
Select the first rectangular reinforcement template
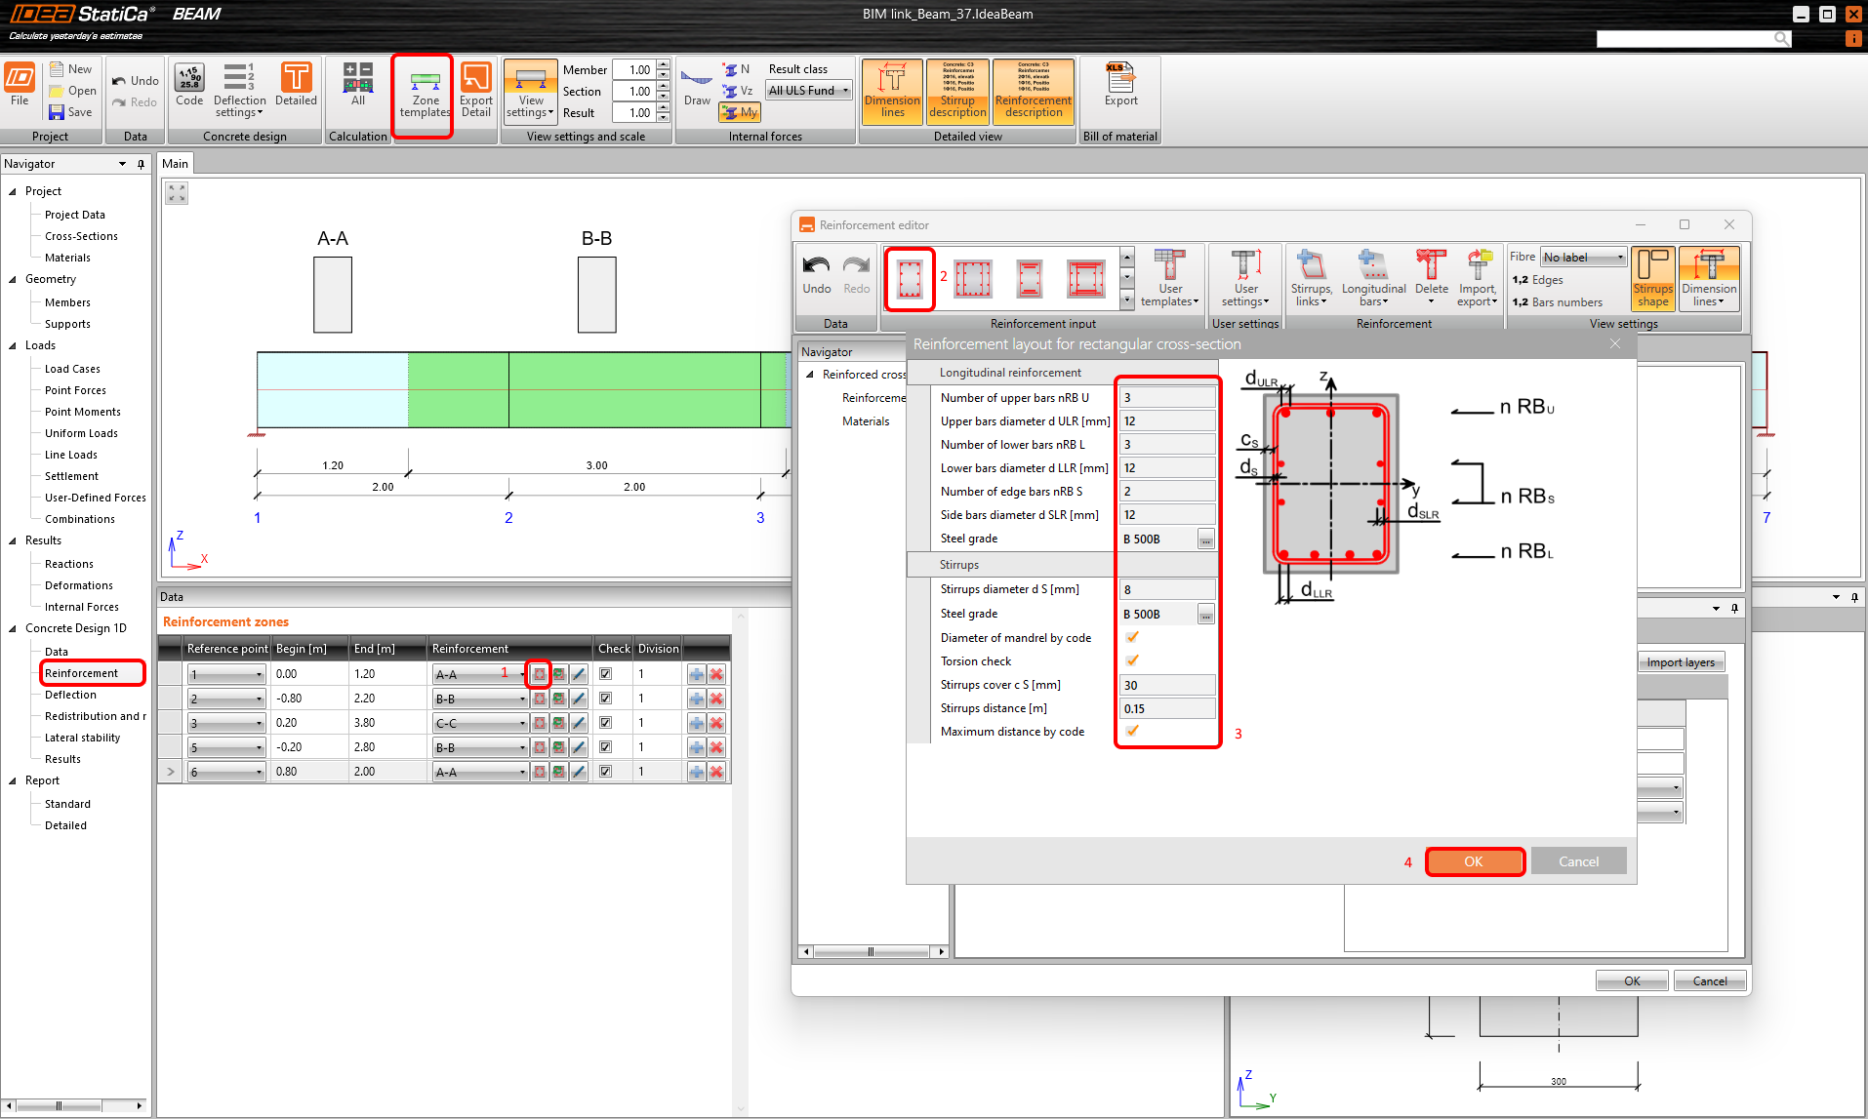click(910, 280)
